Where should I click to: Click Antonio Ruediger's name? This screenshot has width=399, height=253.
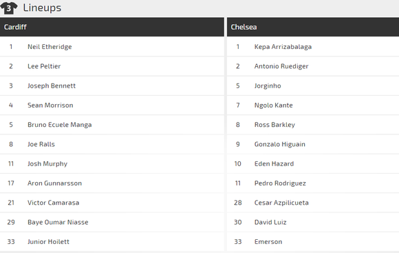pyautogui.click(x=281, y=66)
